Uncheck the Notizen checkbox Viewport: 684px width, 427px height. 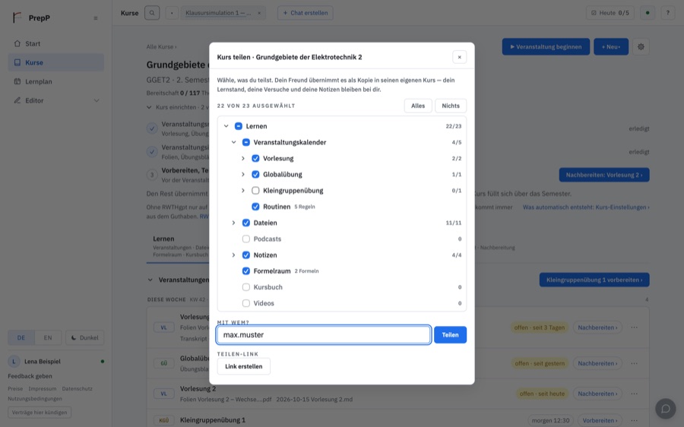point(246,255)
